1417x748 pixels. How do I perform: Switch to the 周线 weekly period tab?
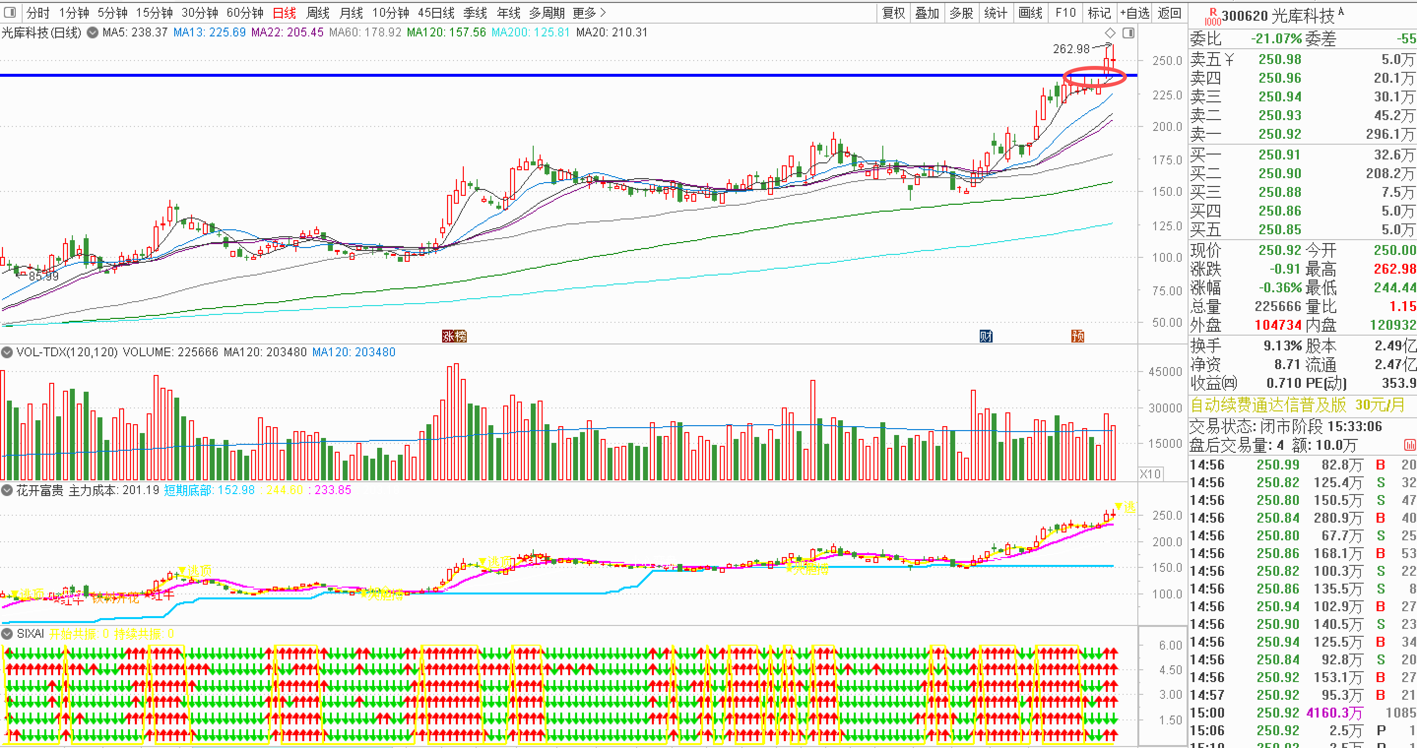coord(318,12)
